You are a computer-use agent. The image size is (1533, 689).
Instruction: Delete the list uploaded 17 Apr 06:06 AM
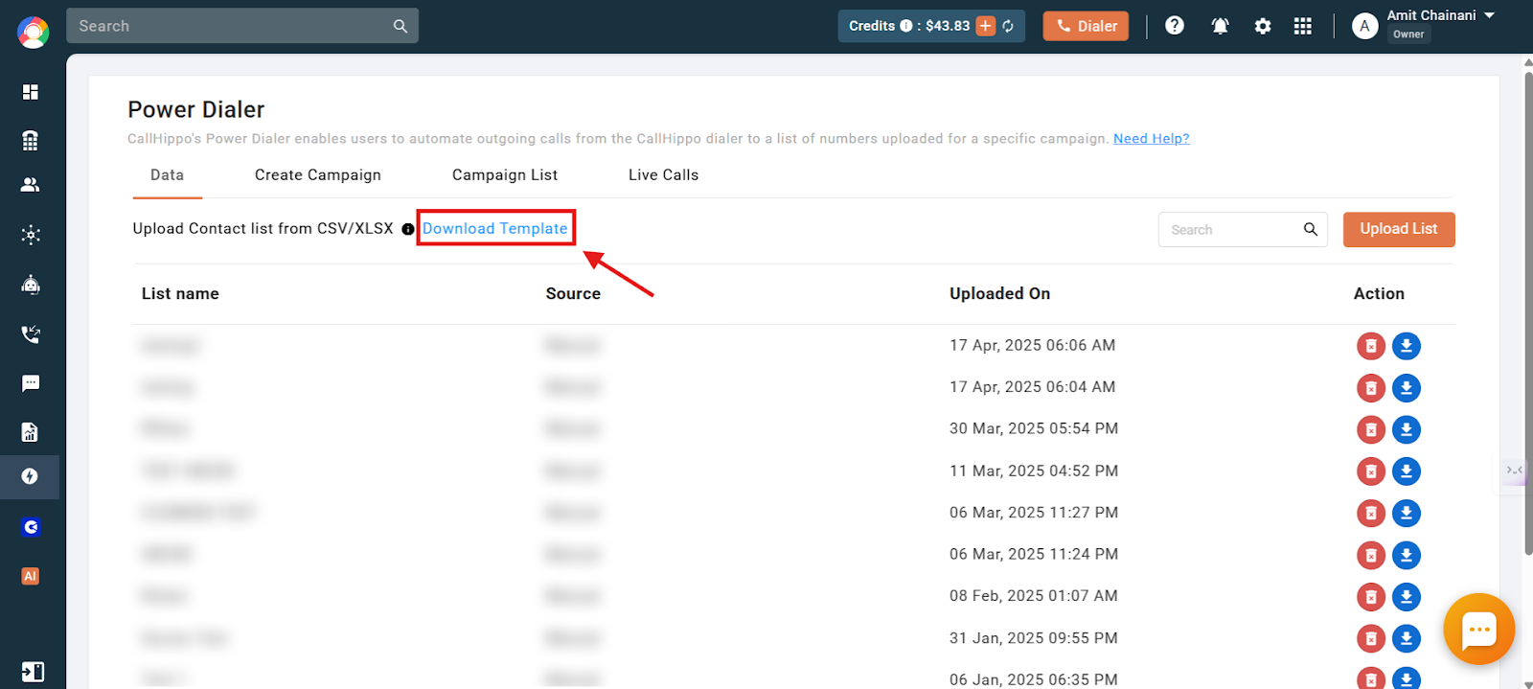pyautogui.click(x=1371, y=346)
